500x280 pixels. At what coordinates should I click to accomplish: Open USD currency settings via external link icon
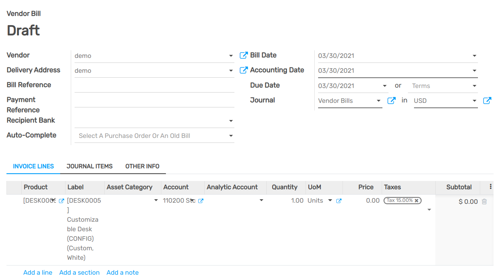click(487, 101)
